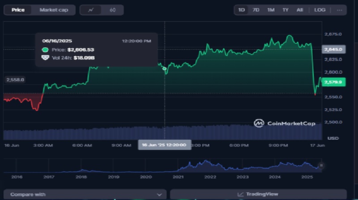Click the chevron arrow in Compare with
The height and width of the screenshot is (200, 358).
coord(159,195)
